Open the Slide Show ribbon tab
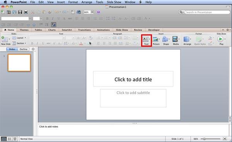This screenshot has height=142, width=232. tap(122, 30)
